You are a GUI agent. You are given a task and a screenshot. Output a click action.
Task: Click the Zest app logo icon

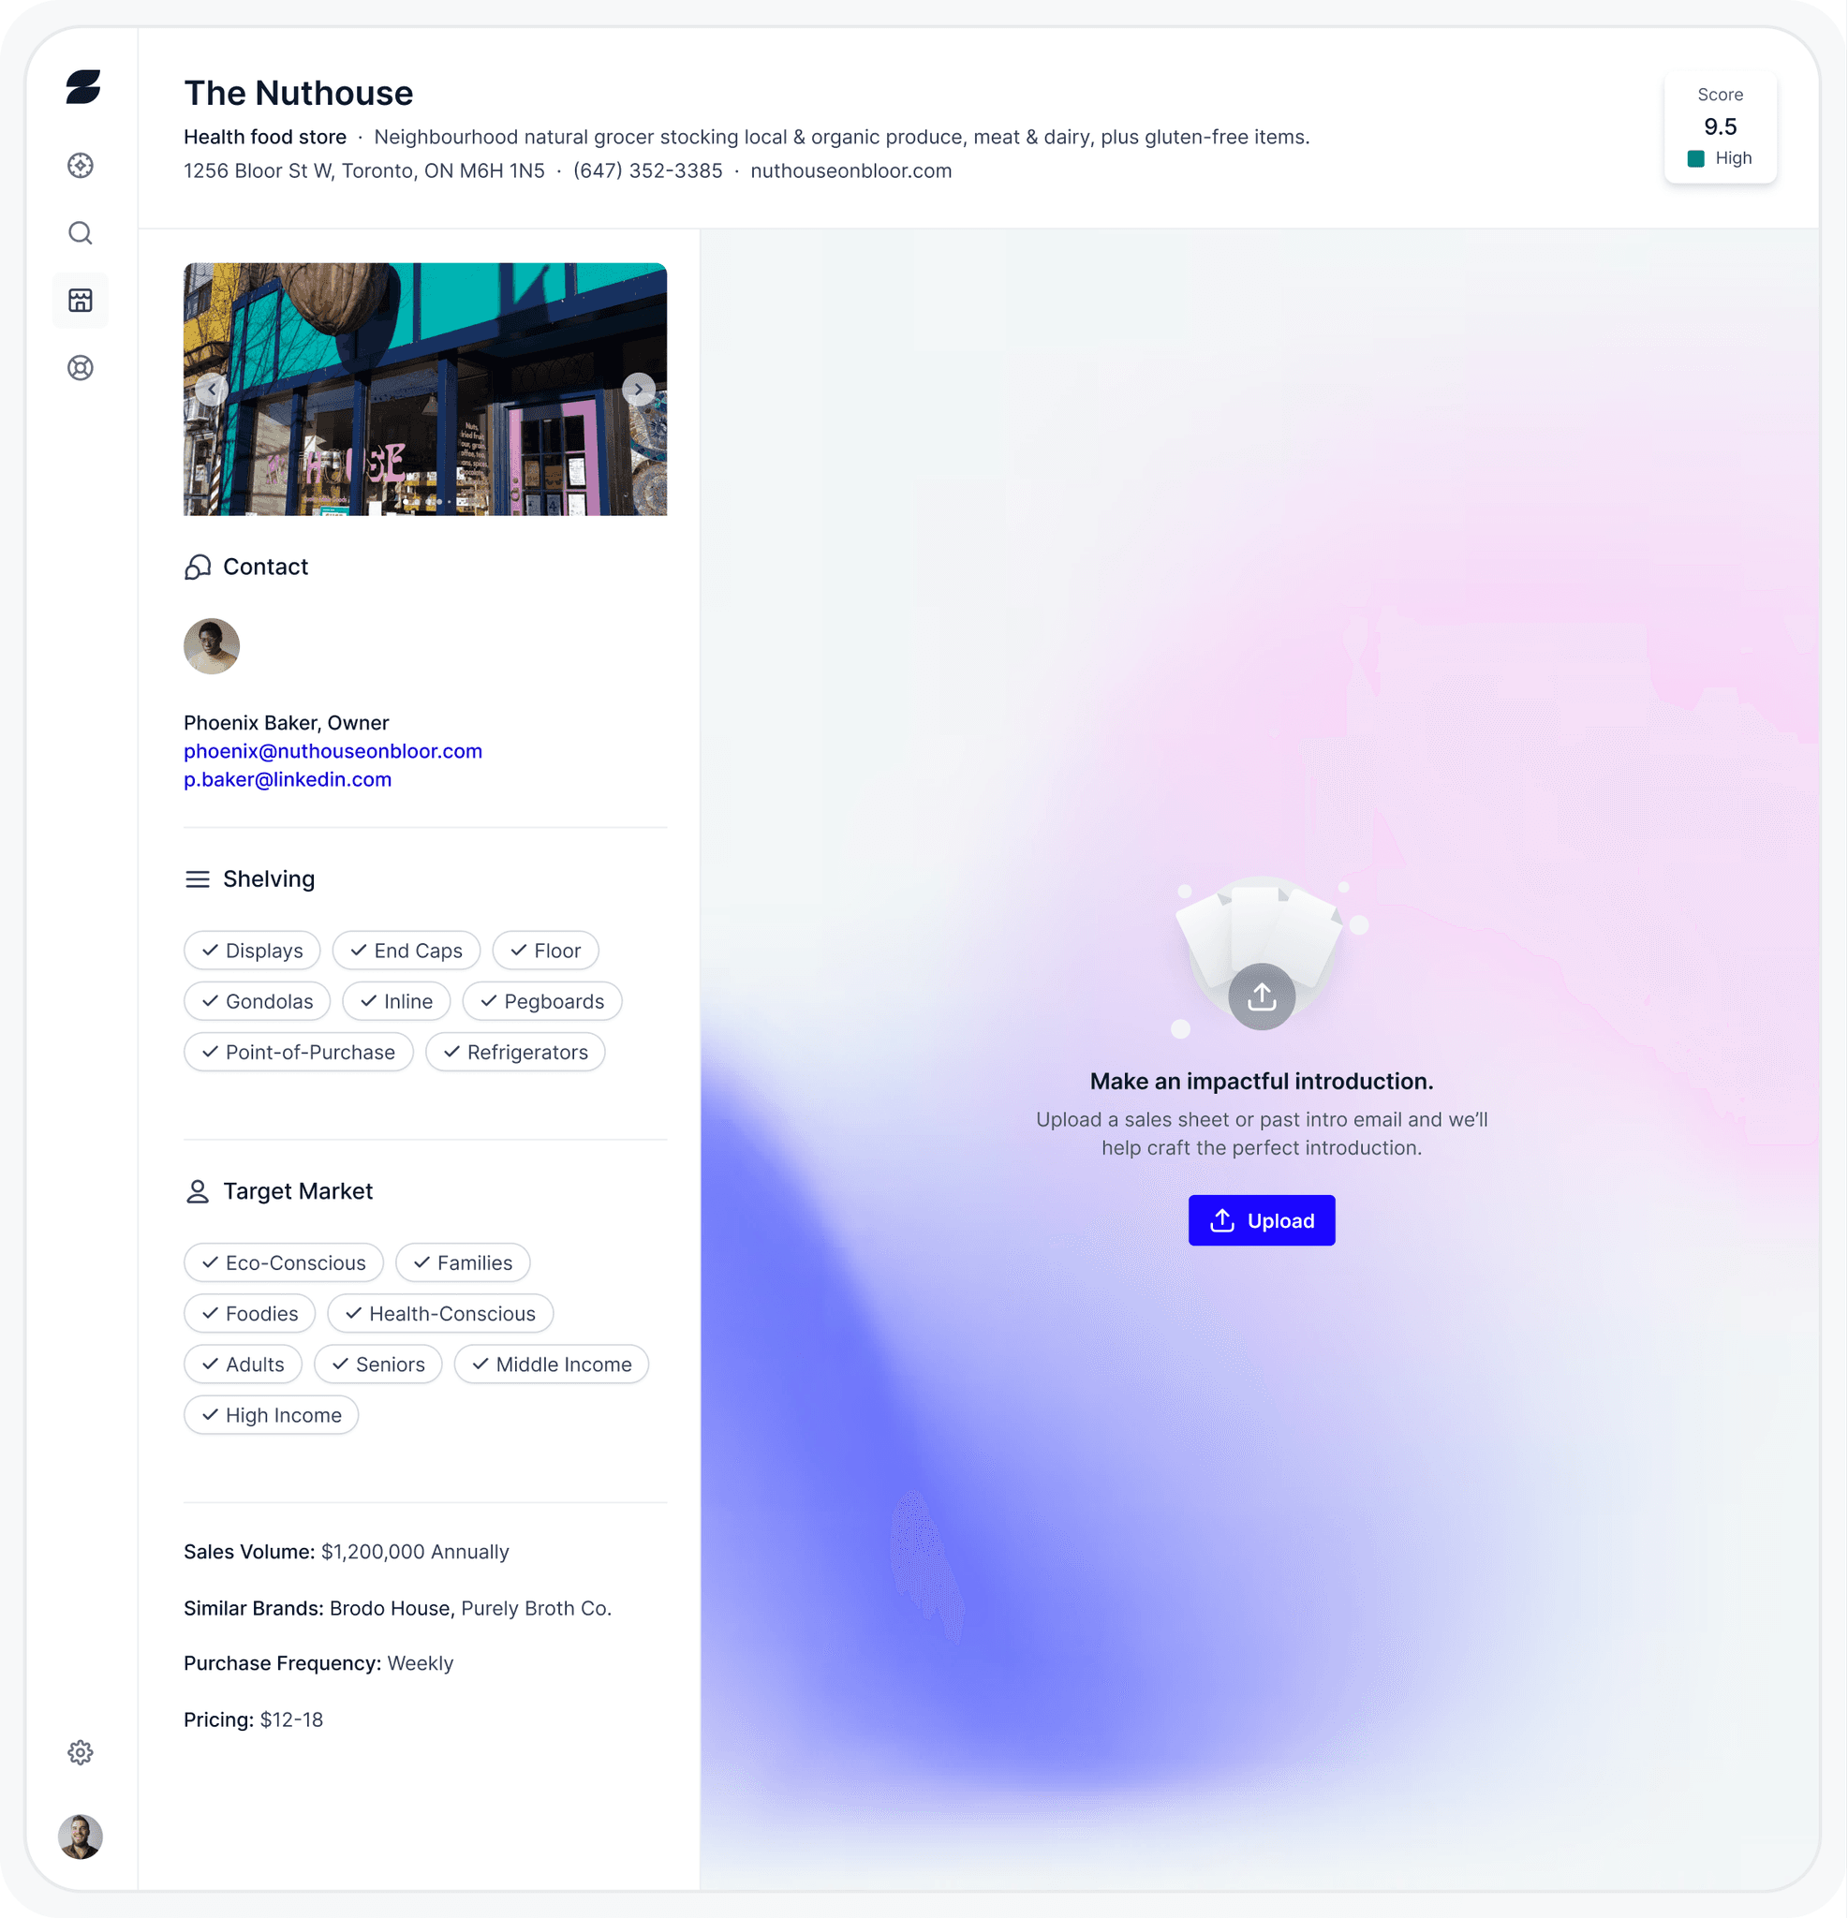coord(79,89)
